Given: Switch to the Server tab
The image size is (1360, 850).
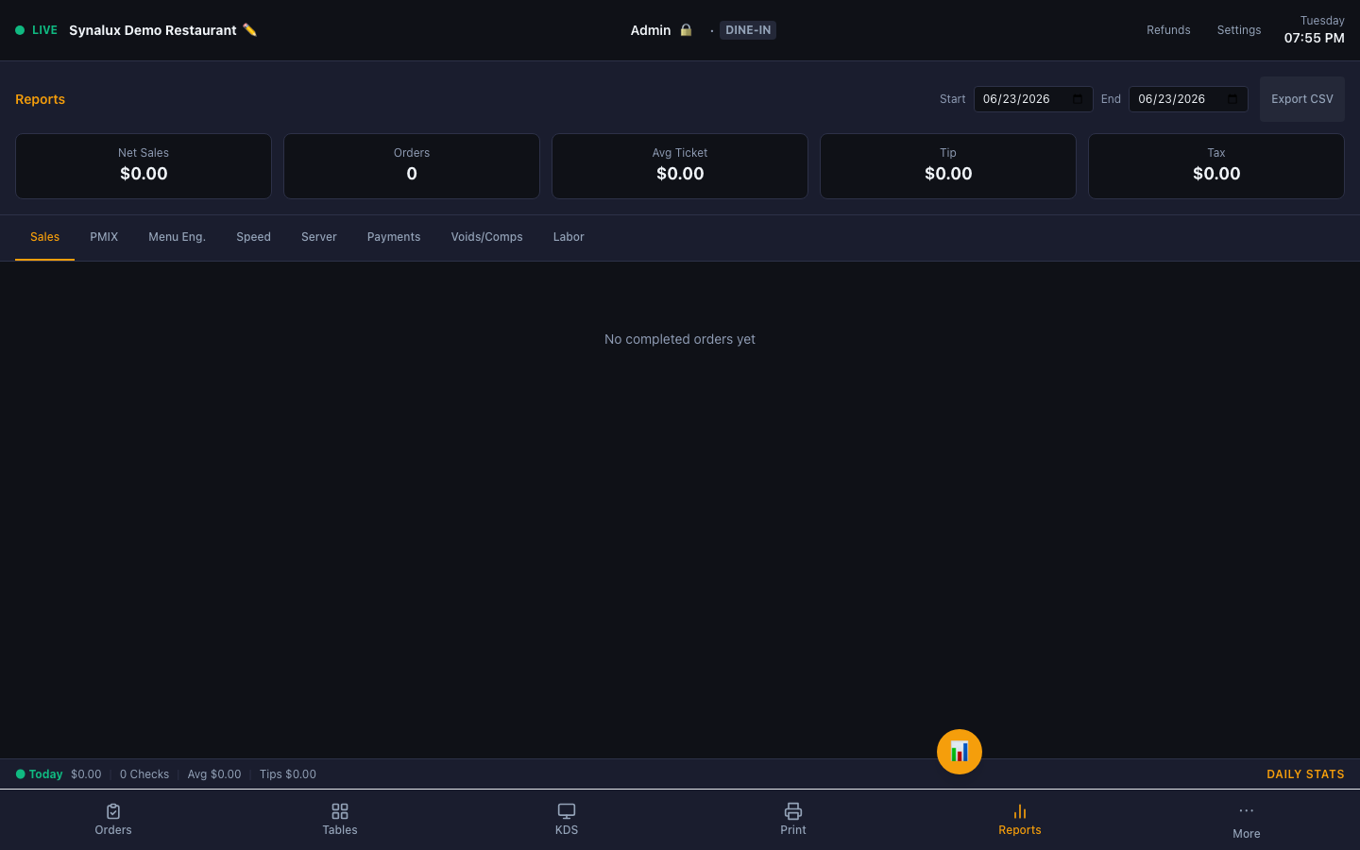Looking at the screenshot, I should 319,237.
